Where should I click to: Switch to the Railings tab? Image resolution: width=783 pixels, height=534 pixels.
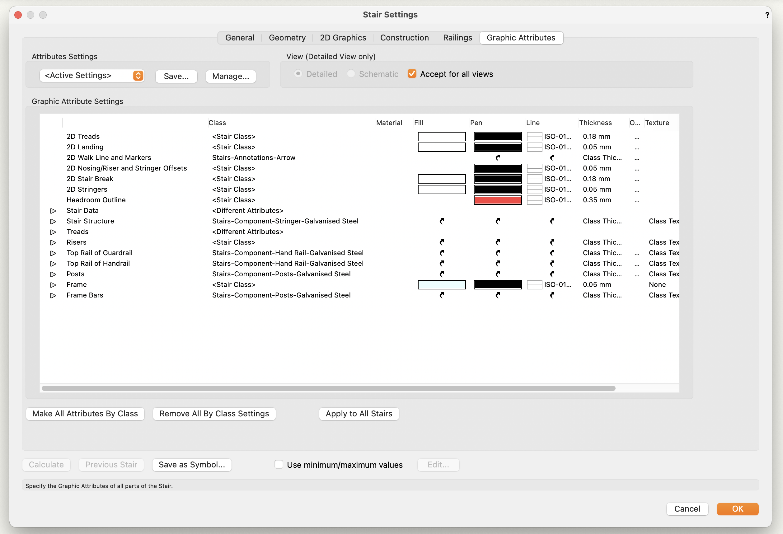tap(457, 38)
